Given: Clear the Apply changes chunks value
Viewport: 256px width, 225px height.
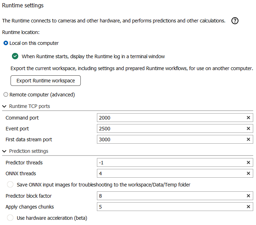Looking at the screenshot, I should (248, 207).
